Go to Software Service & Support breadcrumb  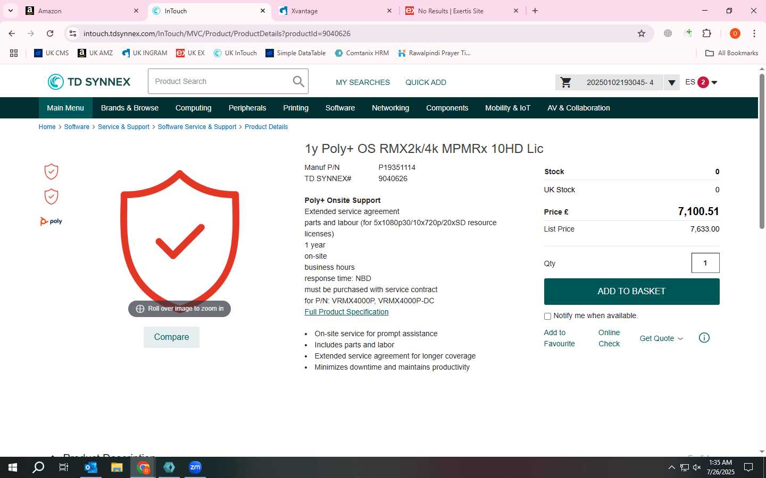(197, 127)
